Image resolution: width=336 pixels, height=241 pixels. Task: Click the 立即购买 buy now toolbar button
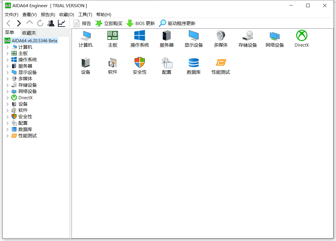click(109, 23)
